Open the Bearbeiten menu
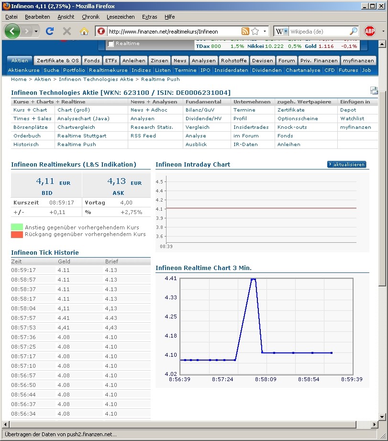Screen dimensions: 388x441 (37, 17)
